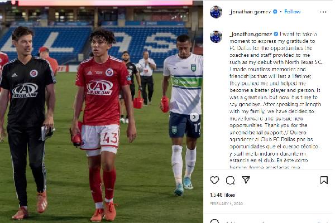The image size is (335, 223).
Task: Open profile picture beside the caption
Action: [x=216, y=37]
